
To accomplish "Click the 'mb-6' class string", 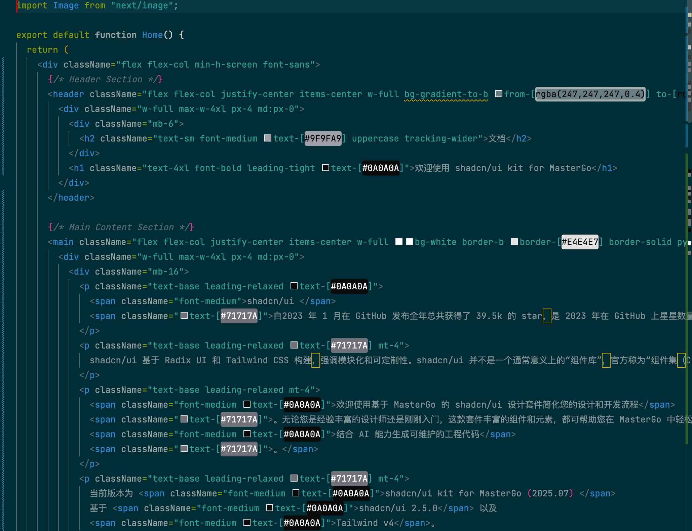I will tap(163, 124).
